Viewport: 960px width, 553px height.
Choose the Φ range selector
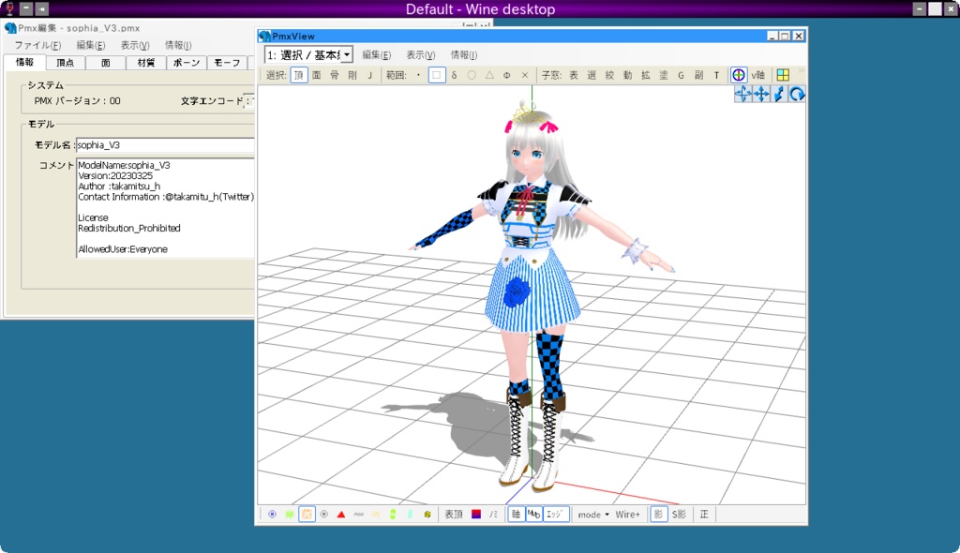click(507, 75)
